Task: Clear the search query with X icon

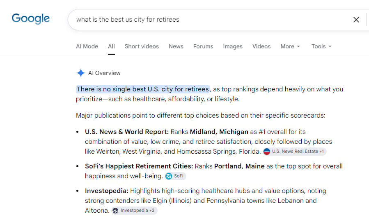Action: [356, 20]
